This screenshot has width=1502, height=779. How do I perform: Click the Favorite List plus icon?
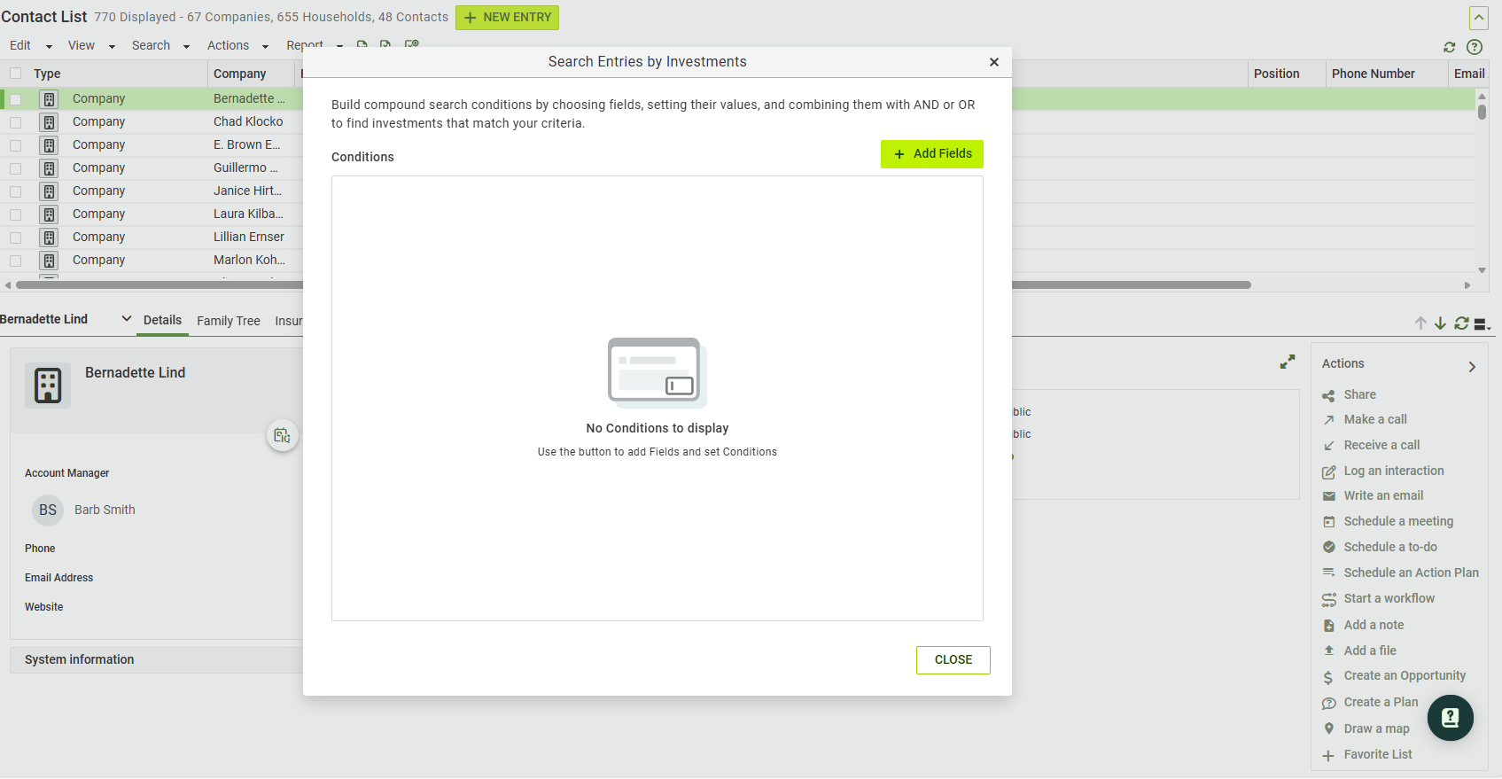1328,755
